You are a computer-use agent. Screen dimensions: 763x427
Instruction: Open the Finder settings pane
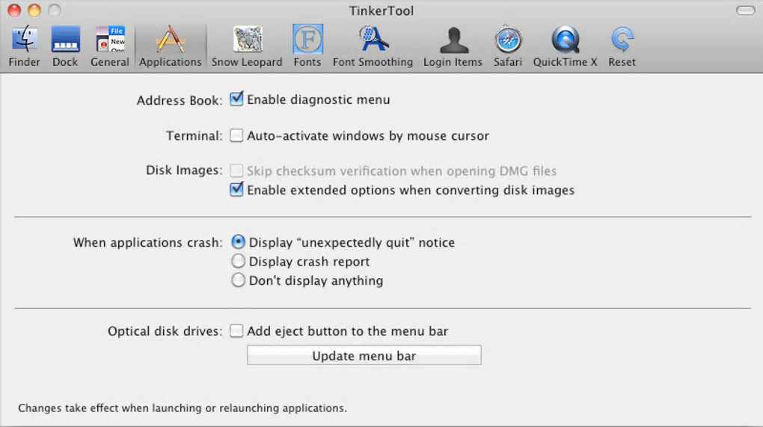click(25, 46)
